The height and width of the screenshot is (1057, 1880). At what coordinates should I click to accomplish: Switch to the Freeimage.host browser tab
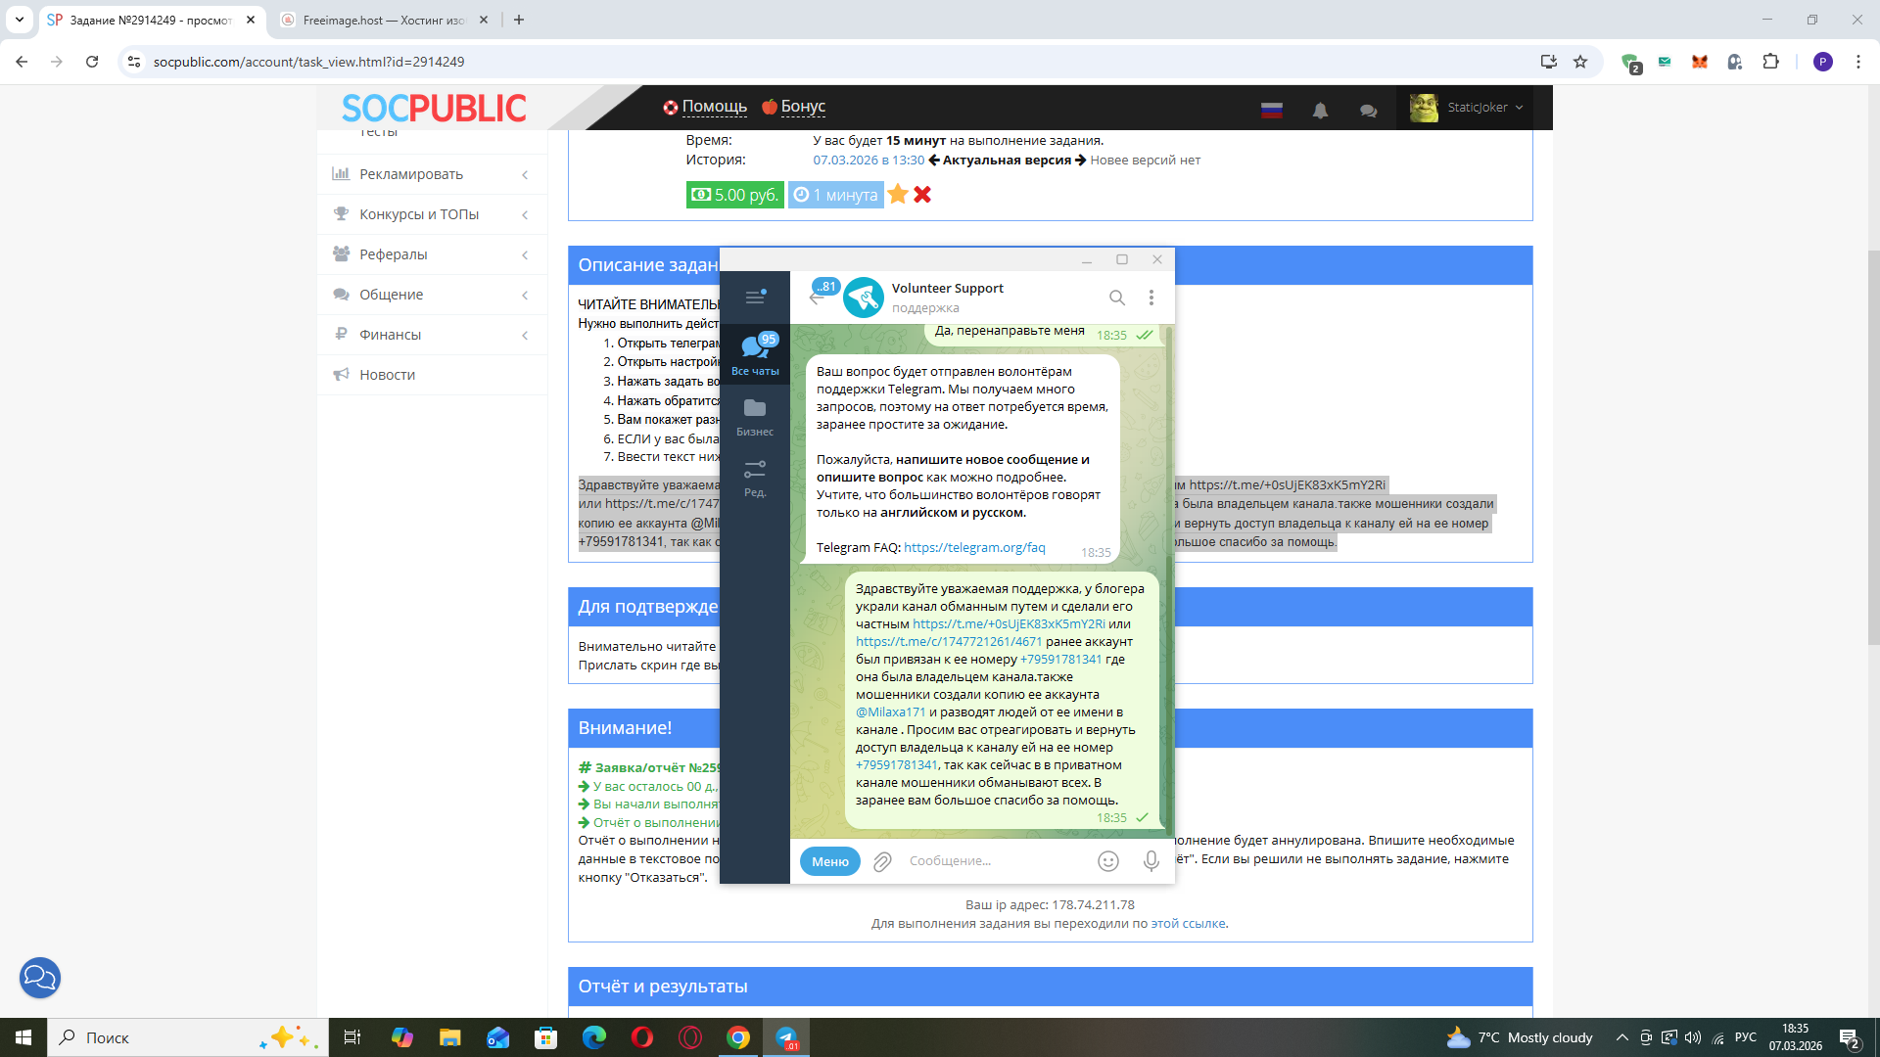click(x=384, y=20)
